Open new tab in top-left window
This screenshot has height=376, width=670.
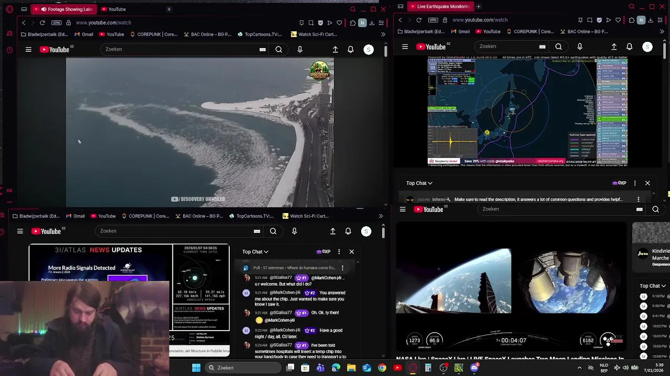[x=169, y=9]
